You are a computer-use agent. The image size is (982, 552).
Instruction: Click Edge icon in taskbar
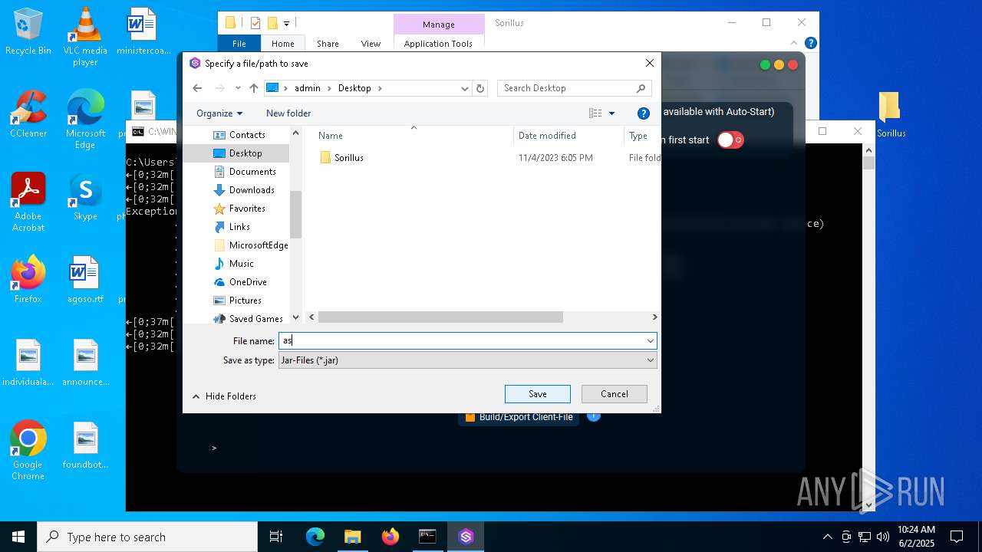(x=315, y=537)
